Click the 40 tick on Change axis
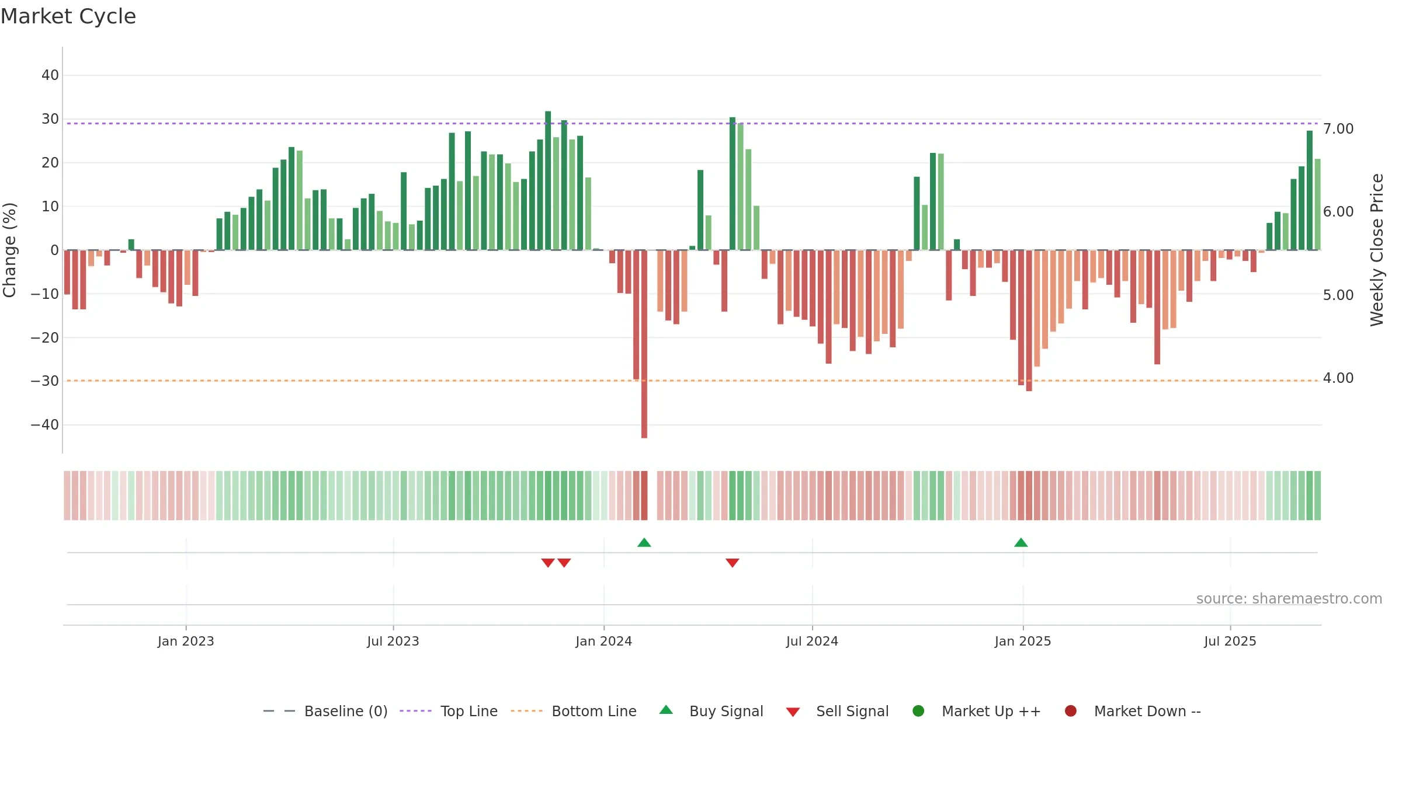1402x788 pixels. click(x=50, y=75)
